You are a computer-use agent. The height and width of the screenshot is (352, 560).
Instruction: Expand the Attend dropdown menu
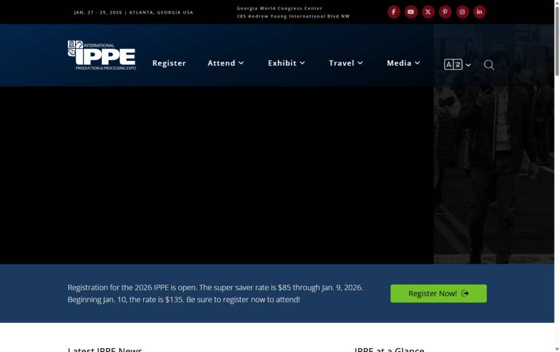(x=225, y=63)
